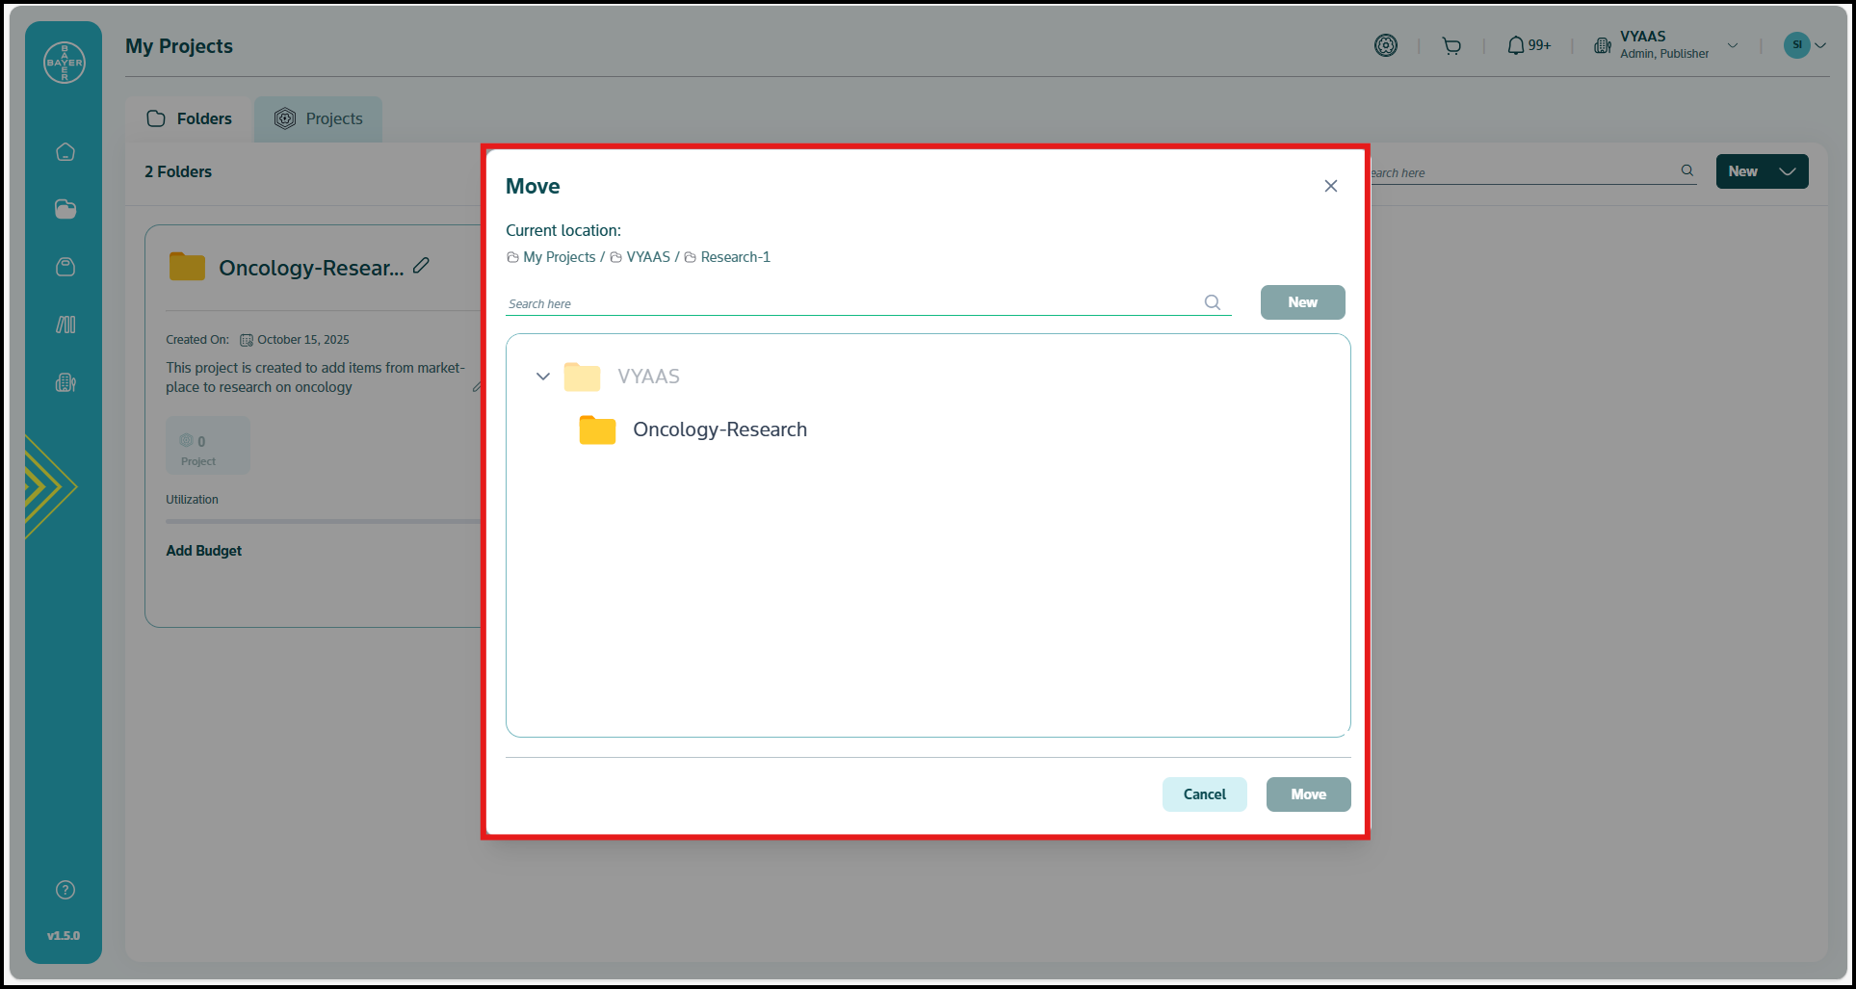Screen dimensions: 1856x989
Task: Click the Bayer logo in sidebar
Action: point(65,63)
